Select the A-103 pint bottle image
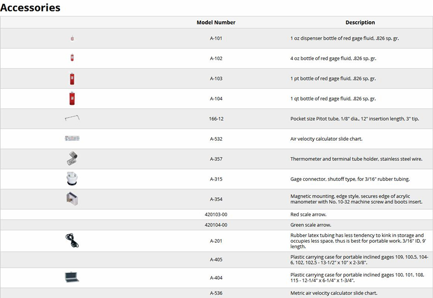 tap(72, 79)
